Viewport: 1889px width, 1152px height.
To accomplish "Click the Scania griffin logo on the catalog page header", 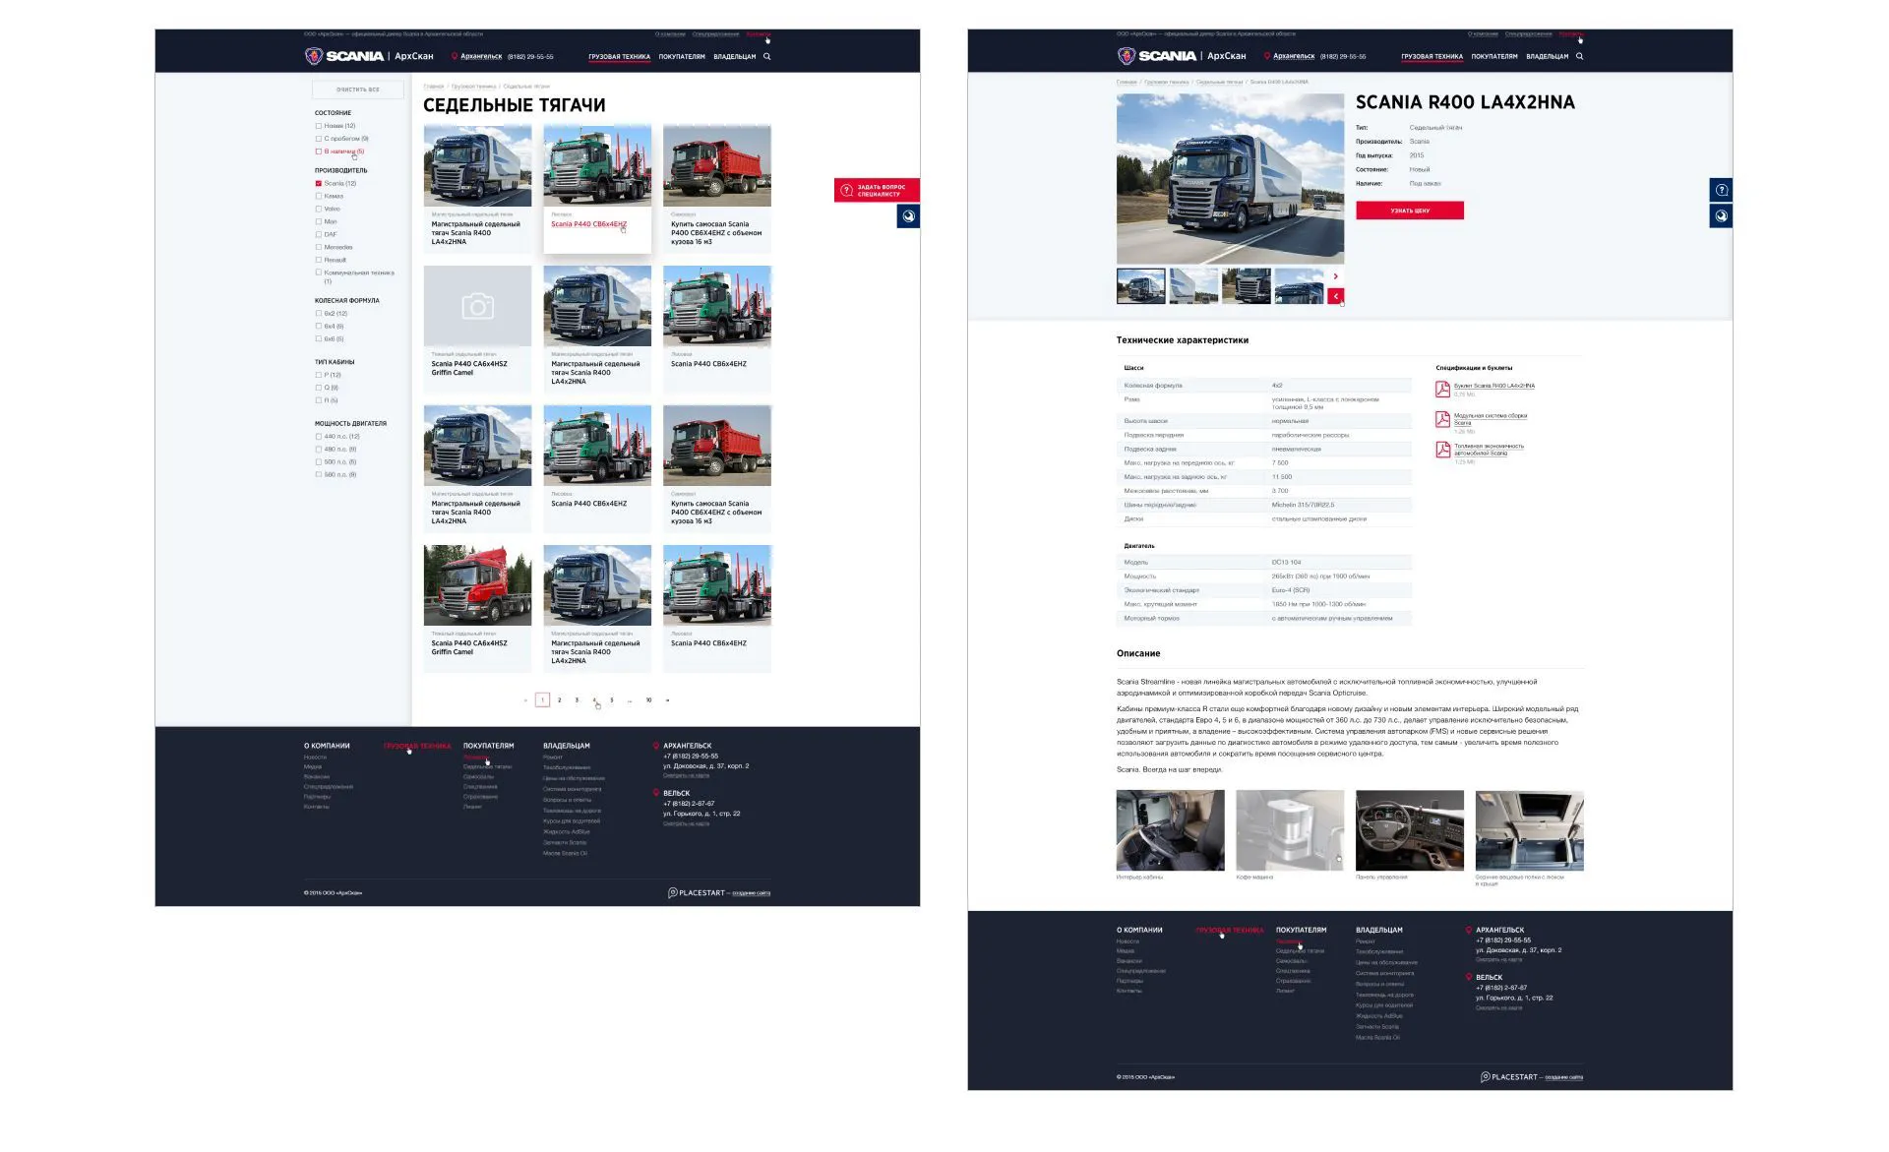I will pos(314,56).
